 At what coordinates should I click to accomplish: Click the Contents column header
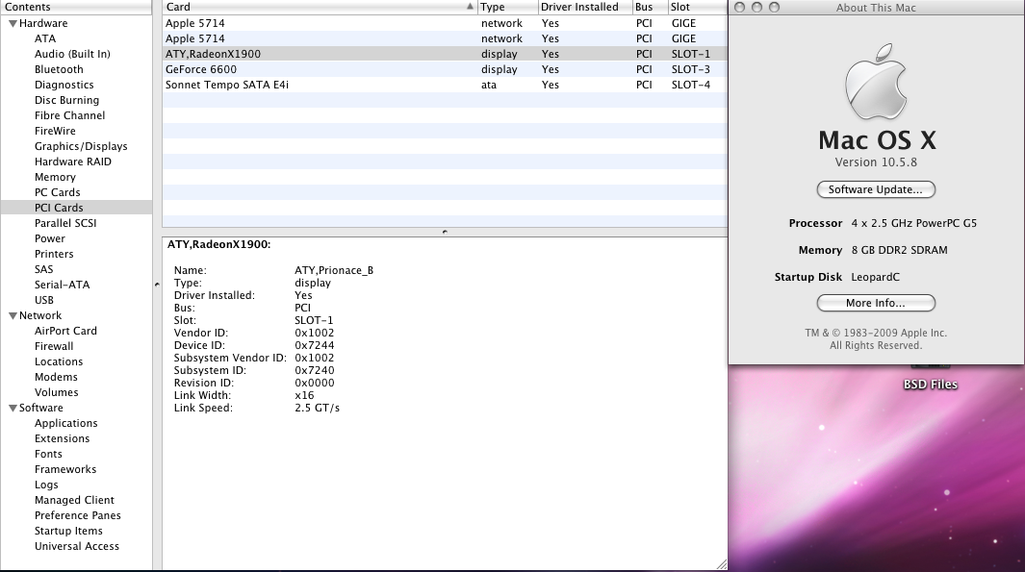pyautogui.click(x=76, y=7)
